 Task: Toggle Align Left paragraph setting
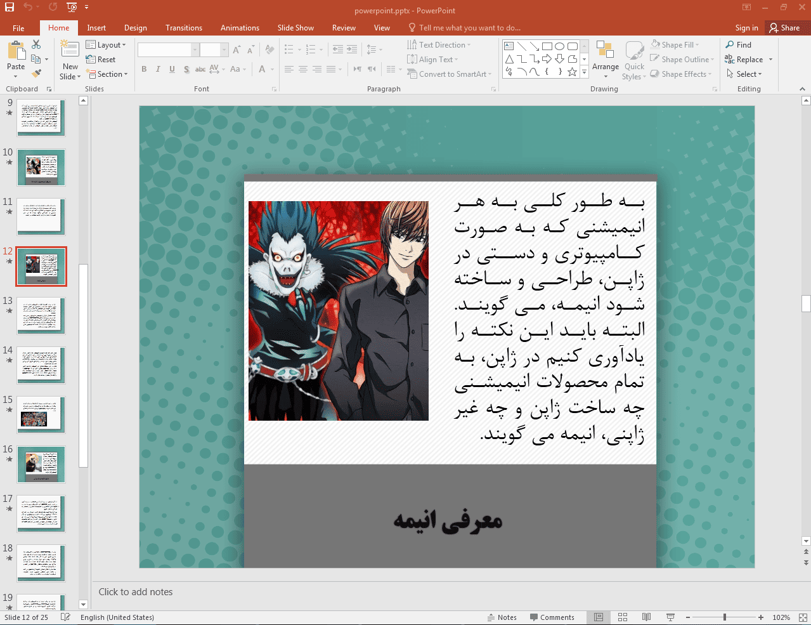pyautogui.click(x=289, y=69)
